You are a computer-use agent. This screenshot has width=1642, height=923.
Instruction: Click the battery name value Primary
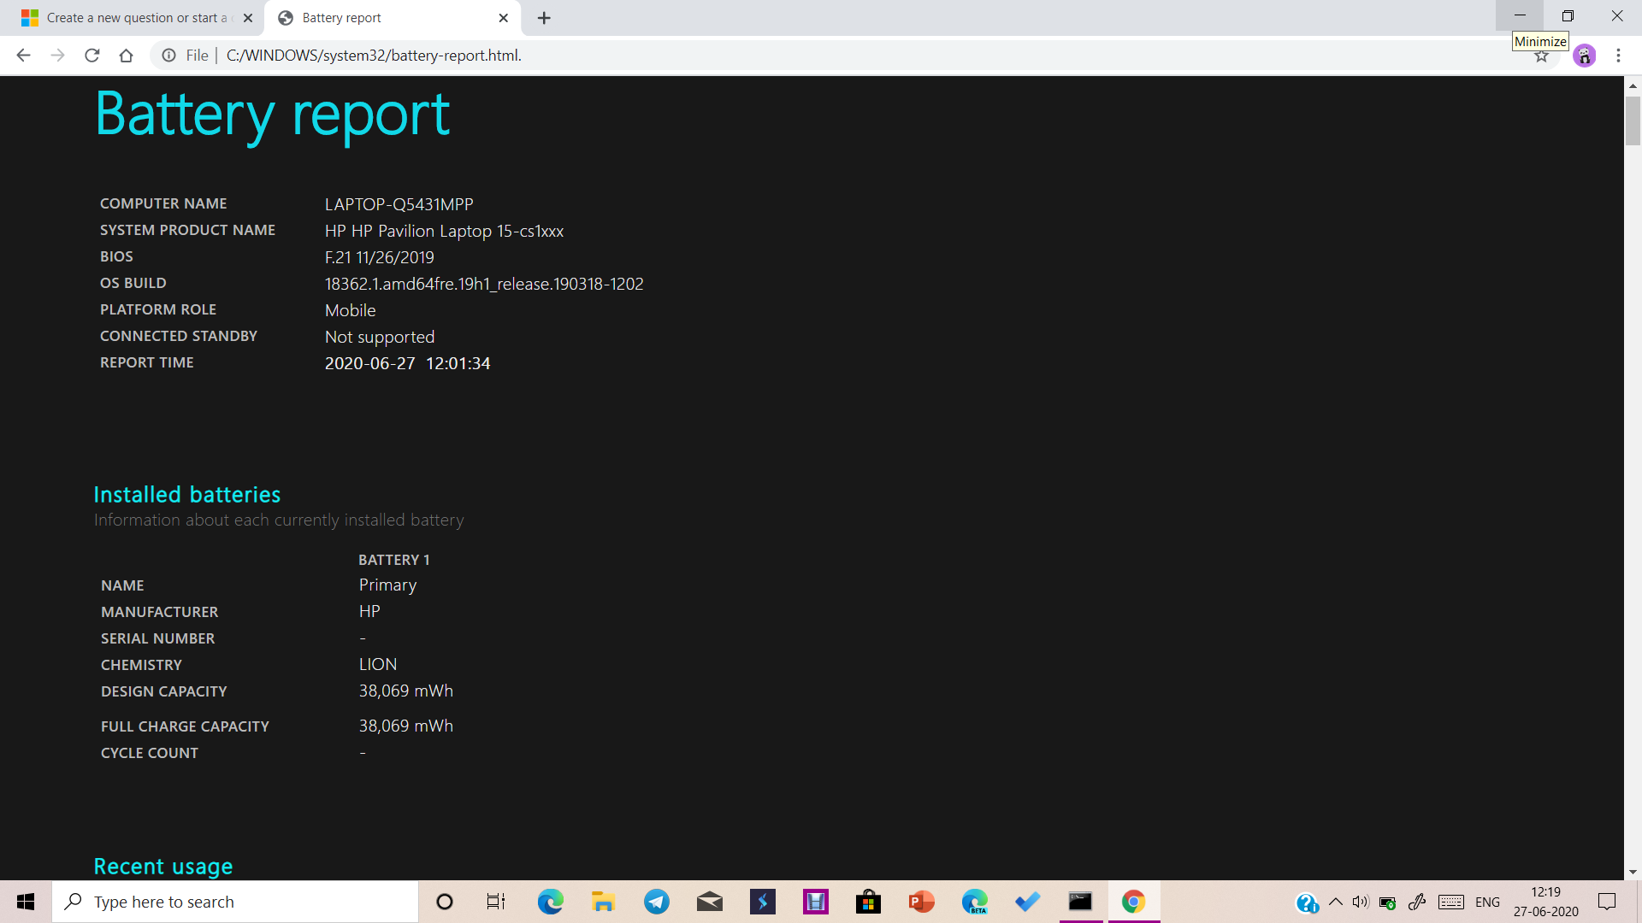coord(387,585)
